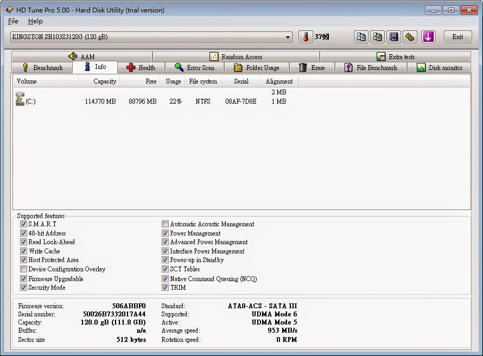
Task: Toggle the Automatic Acoustic Management checkbox
Action: point(165,224)
